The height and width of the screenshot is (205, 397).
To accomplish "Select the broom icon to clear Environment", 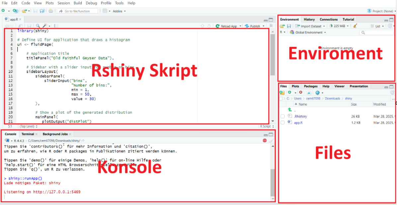I will tap(355, 26).
